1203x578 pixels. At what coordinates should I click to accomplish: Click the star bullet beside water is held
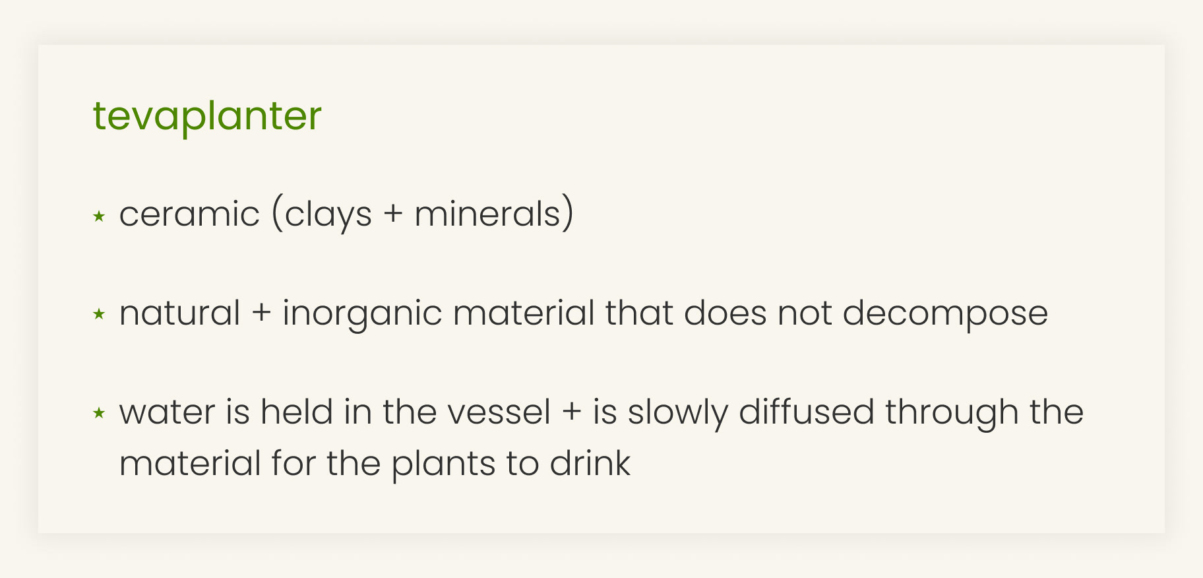(99, 413)
